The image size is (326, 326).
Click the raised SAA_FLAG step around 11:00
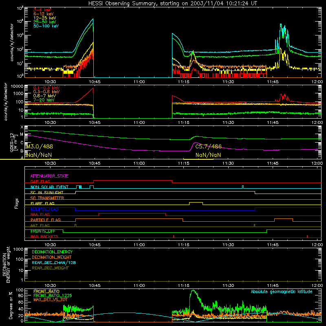[x=132, y=213]
